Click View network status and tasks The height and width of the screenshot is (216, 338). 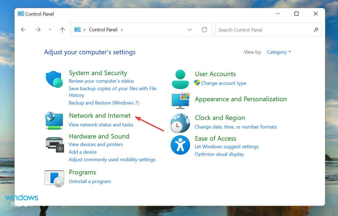point(101,124)
